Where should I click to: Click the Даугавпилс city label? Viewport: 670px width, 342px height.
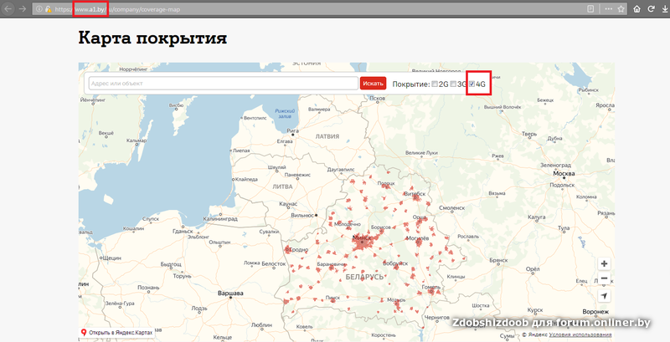coord(341,169)
